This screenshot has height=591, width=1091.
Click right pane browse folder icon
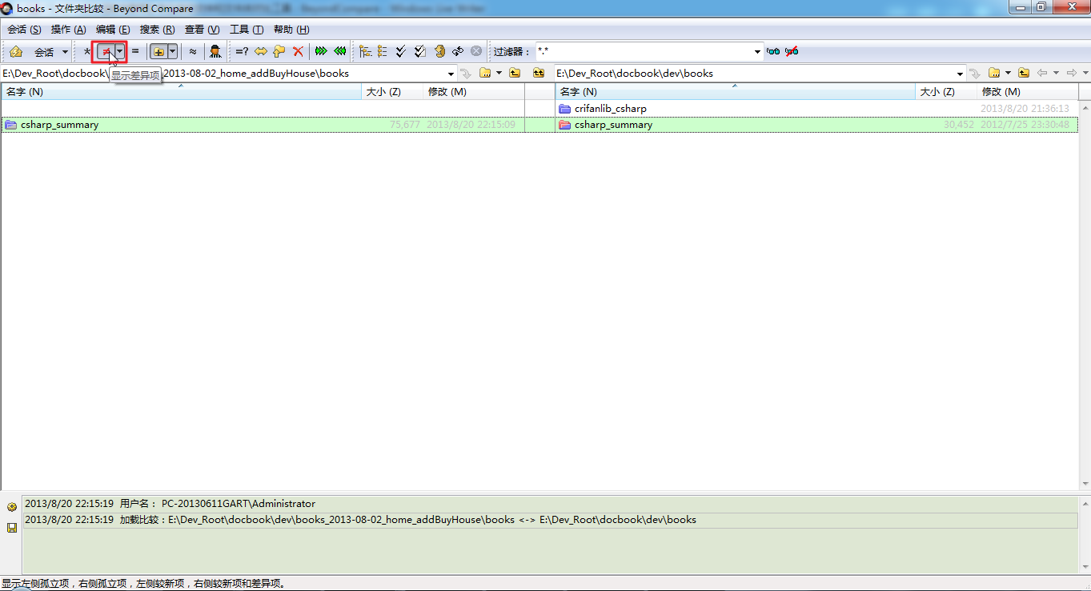994,74
